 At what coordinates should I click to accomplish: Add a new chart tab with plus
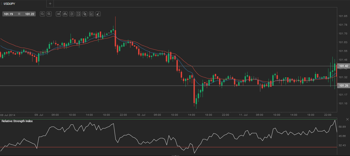(50, 3)
